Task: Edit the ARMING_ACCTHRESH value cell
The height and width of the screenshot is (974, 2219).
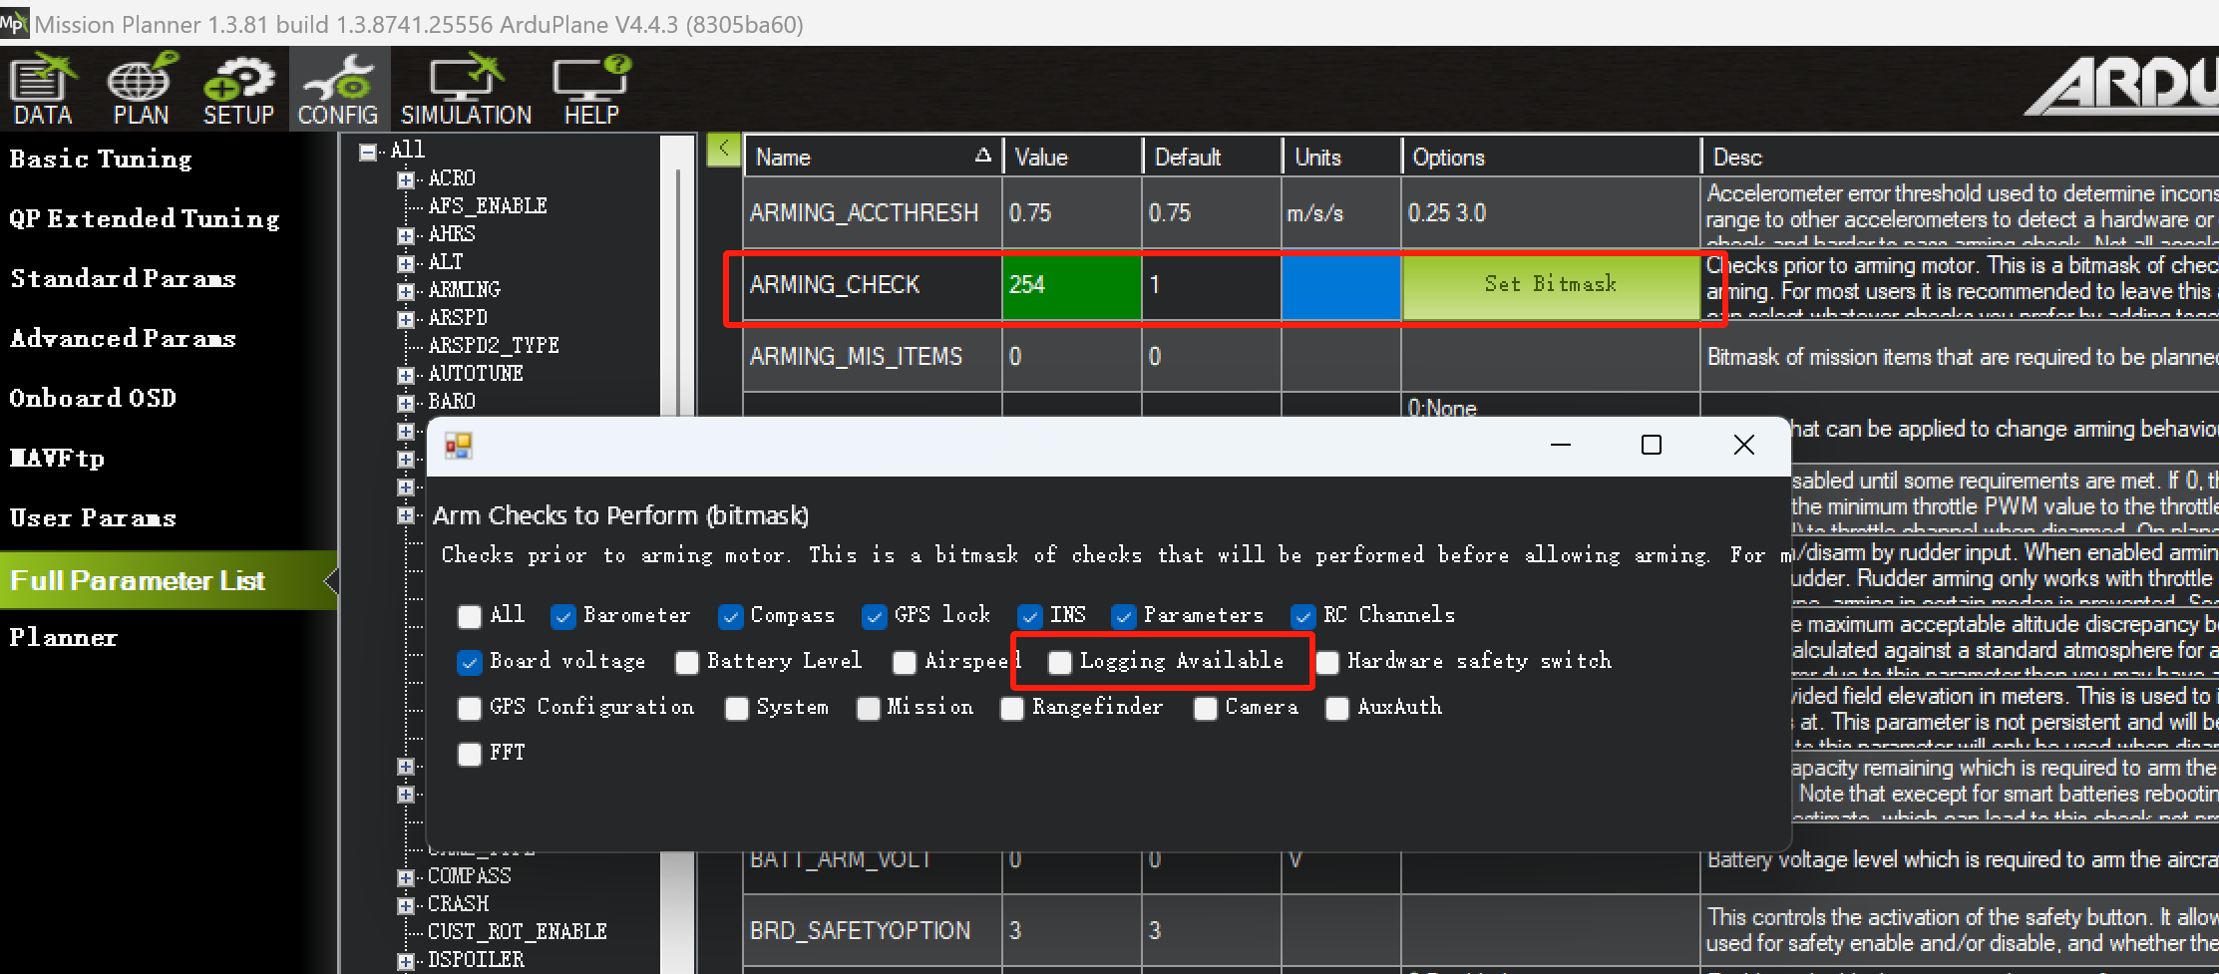Action: pyautogui.click(x=1071, y=213)
